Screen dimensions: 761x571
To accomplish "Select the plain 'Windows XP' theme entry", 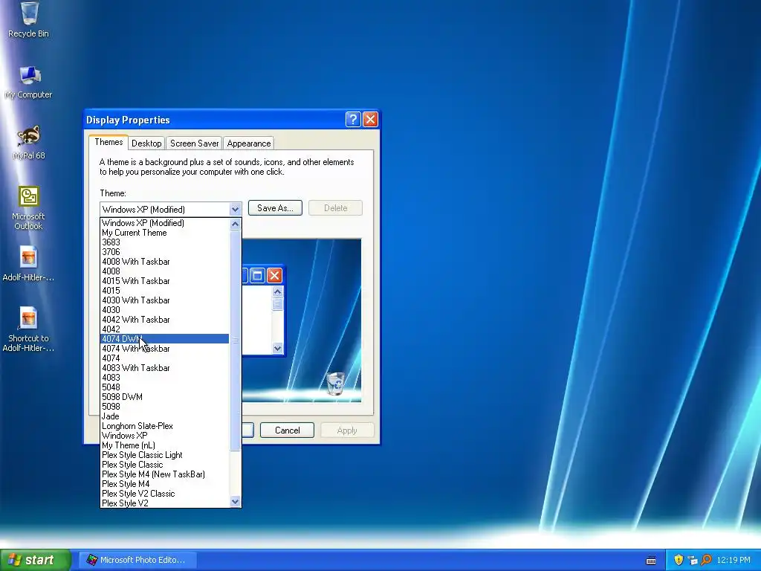I will (164, 436).
